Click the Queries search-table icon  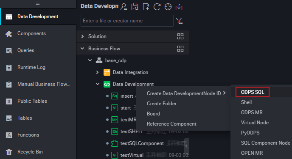tap(9, 51)
